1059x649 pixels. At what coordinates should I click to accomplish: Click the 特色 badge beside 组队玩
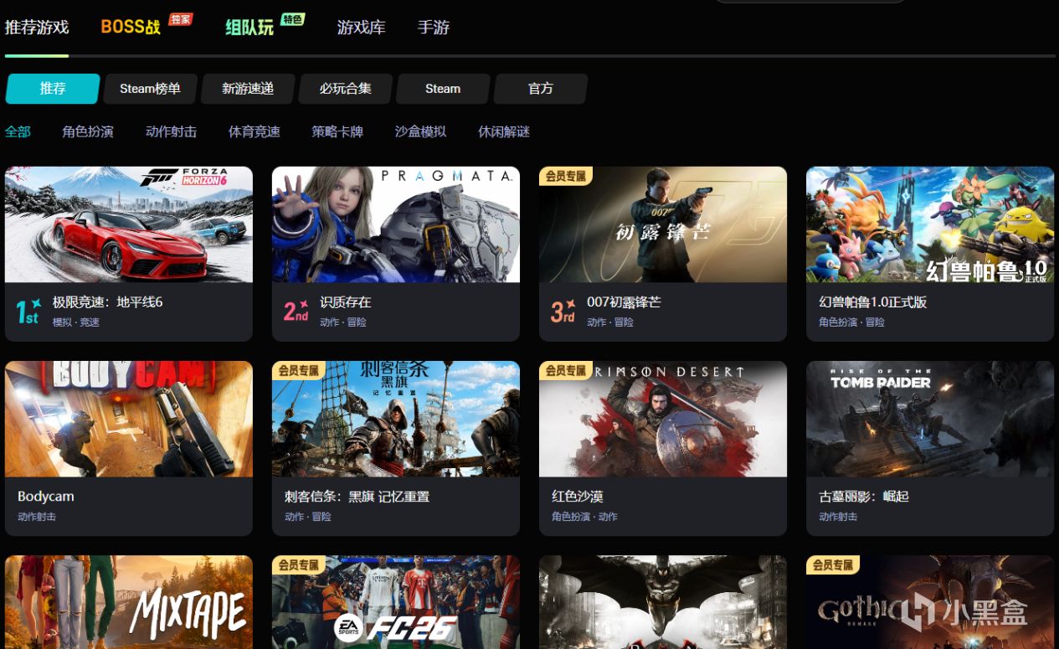click(x=292, y=18)
